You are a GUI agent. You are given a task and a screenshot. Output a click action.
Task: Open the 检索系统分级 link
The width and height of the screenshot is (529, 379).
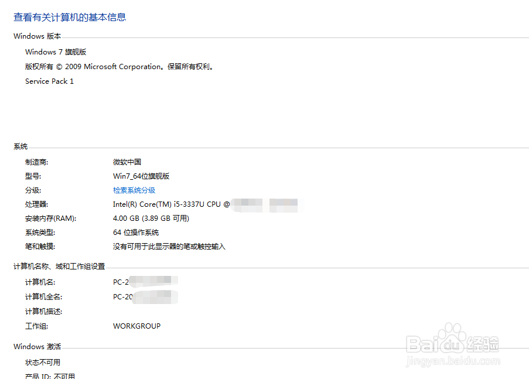click(x=134, y=190)
